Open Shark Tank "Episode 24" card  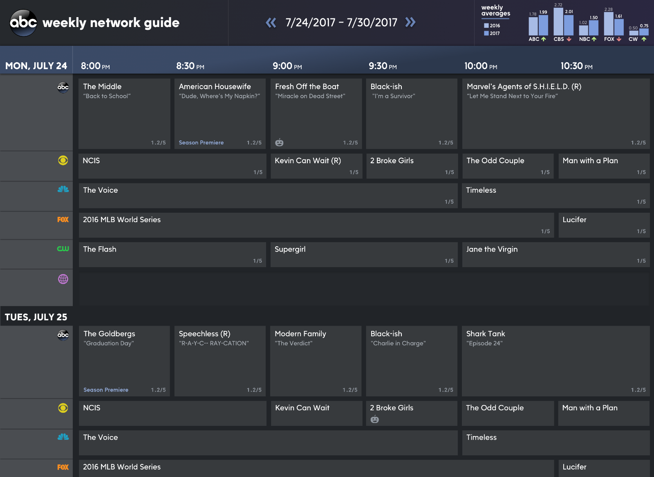(556, 361)
